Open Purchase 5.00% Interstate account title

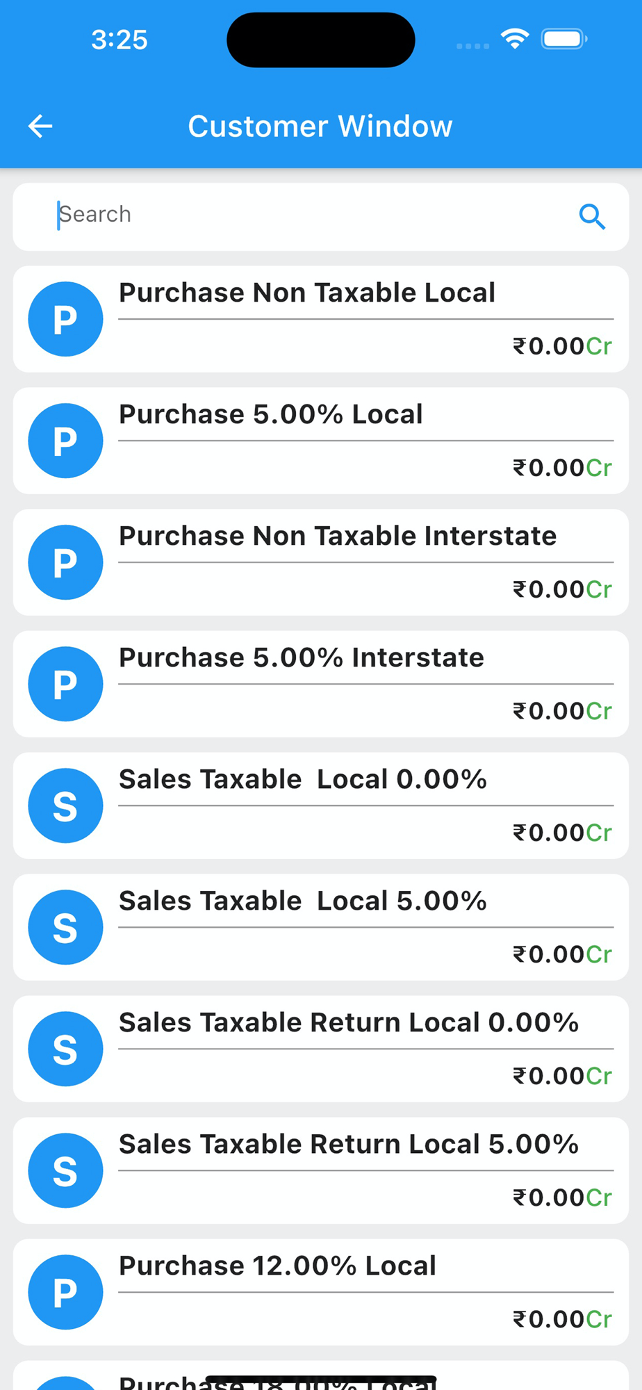[x=301, y=657]
